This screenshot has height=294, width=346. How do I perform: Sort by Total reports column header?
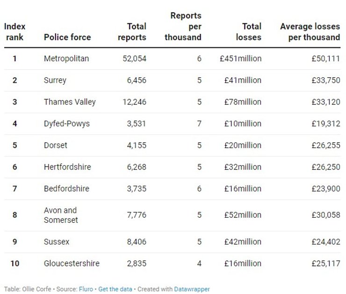(x=132, y=31)
